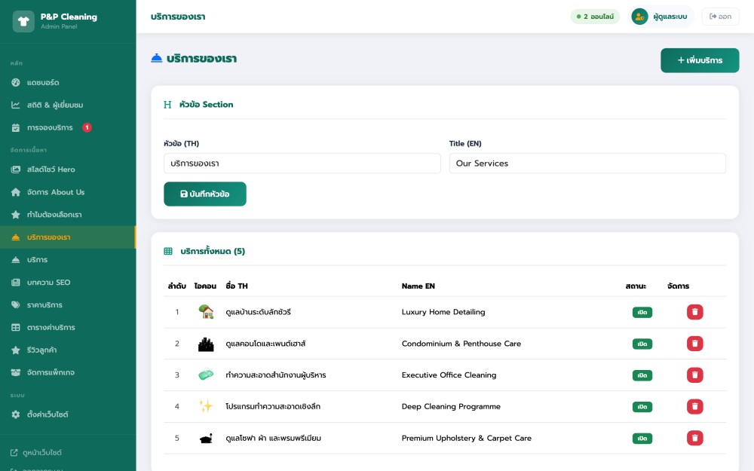Click the admin user avatar icon
754x471 pixels.
pos(639,17)
